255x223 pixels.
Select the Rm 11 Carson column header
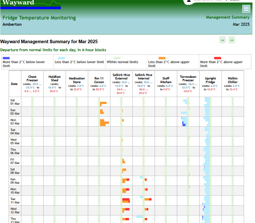99,80
